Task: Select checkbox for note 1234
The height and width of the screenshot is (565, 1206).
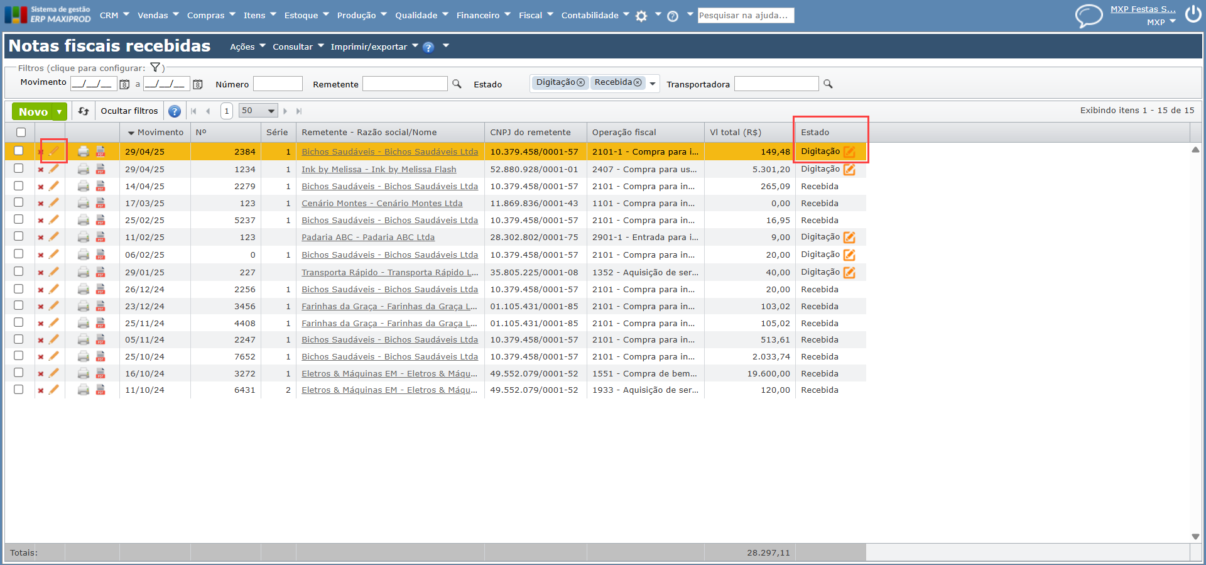Action: [x=19, y=168]
